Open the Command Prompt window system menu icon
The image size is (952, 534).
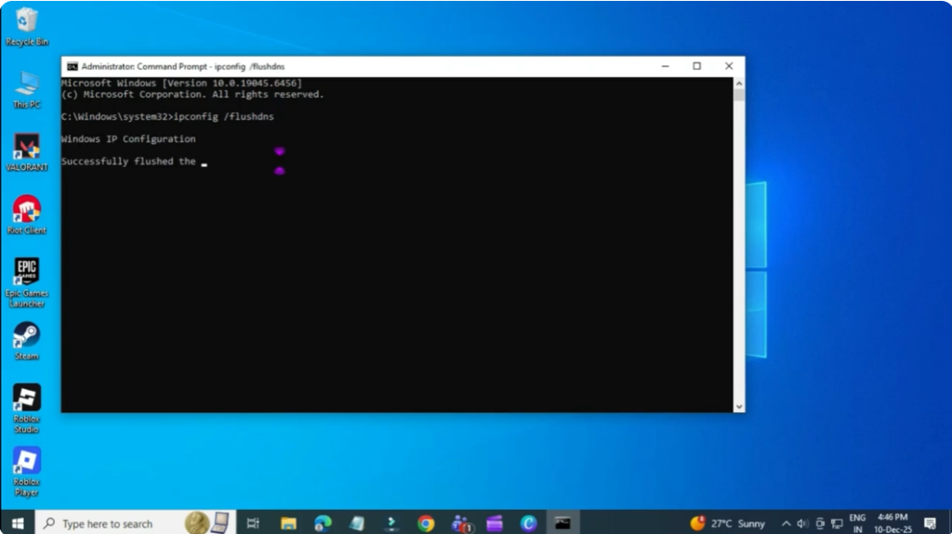(x=73, y=66)
